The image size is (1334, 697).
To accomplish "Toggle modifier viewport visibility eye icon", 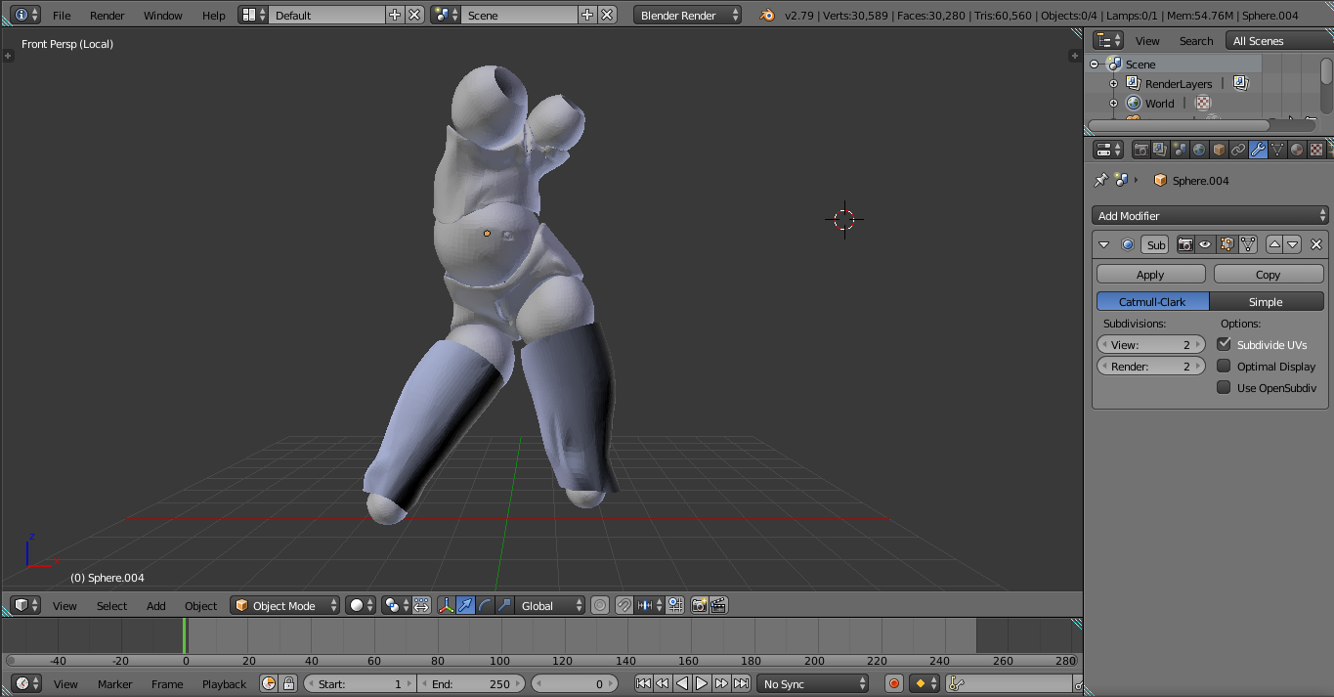I will click(x=1206, y=244).
